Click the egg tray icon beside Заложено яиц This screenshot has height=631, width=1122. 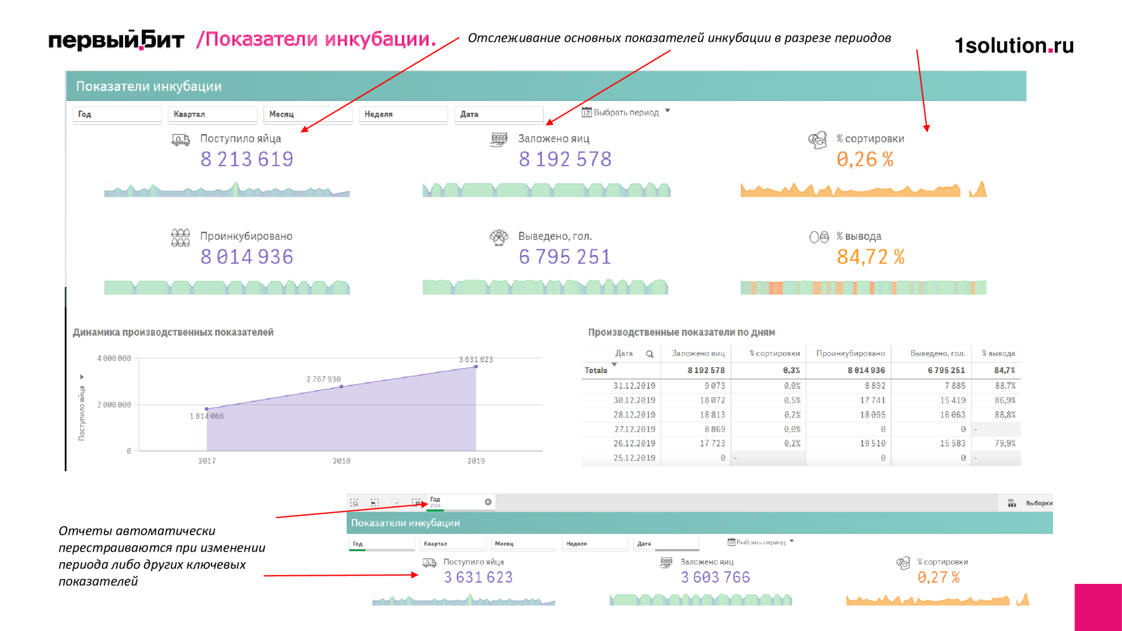coord(499,140)
